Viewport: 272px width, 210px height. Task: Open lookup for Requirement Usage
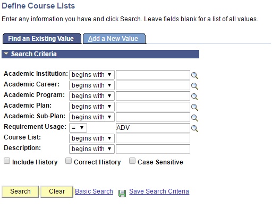194,128
